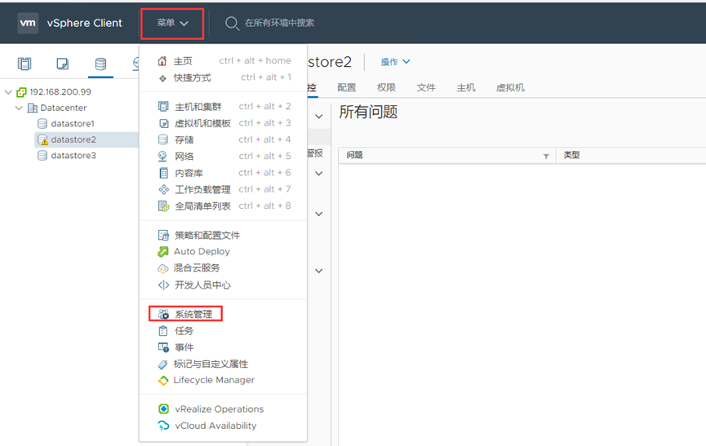Screen dimensions: 706x446
Task: Collapse the 192.168.200.99 vCenter node
Action: click(8, 92)
